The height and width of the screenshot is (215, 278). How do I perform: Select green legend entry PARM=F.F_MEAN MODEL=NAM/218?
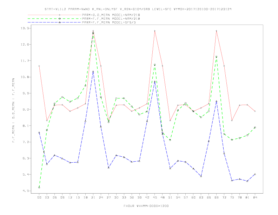point(111,19)
